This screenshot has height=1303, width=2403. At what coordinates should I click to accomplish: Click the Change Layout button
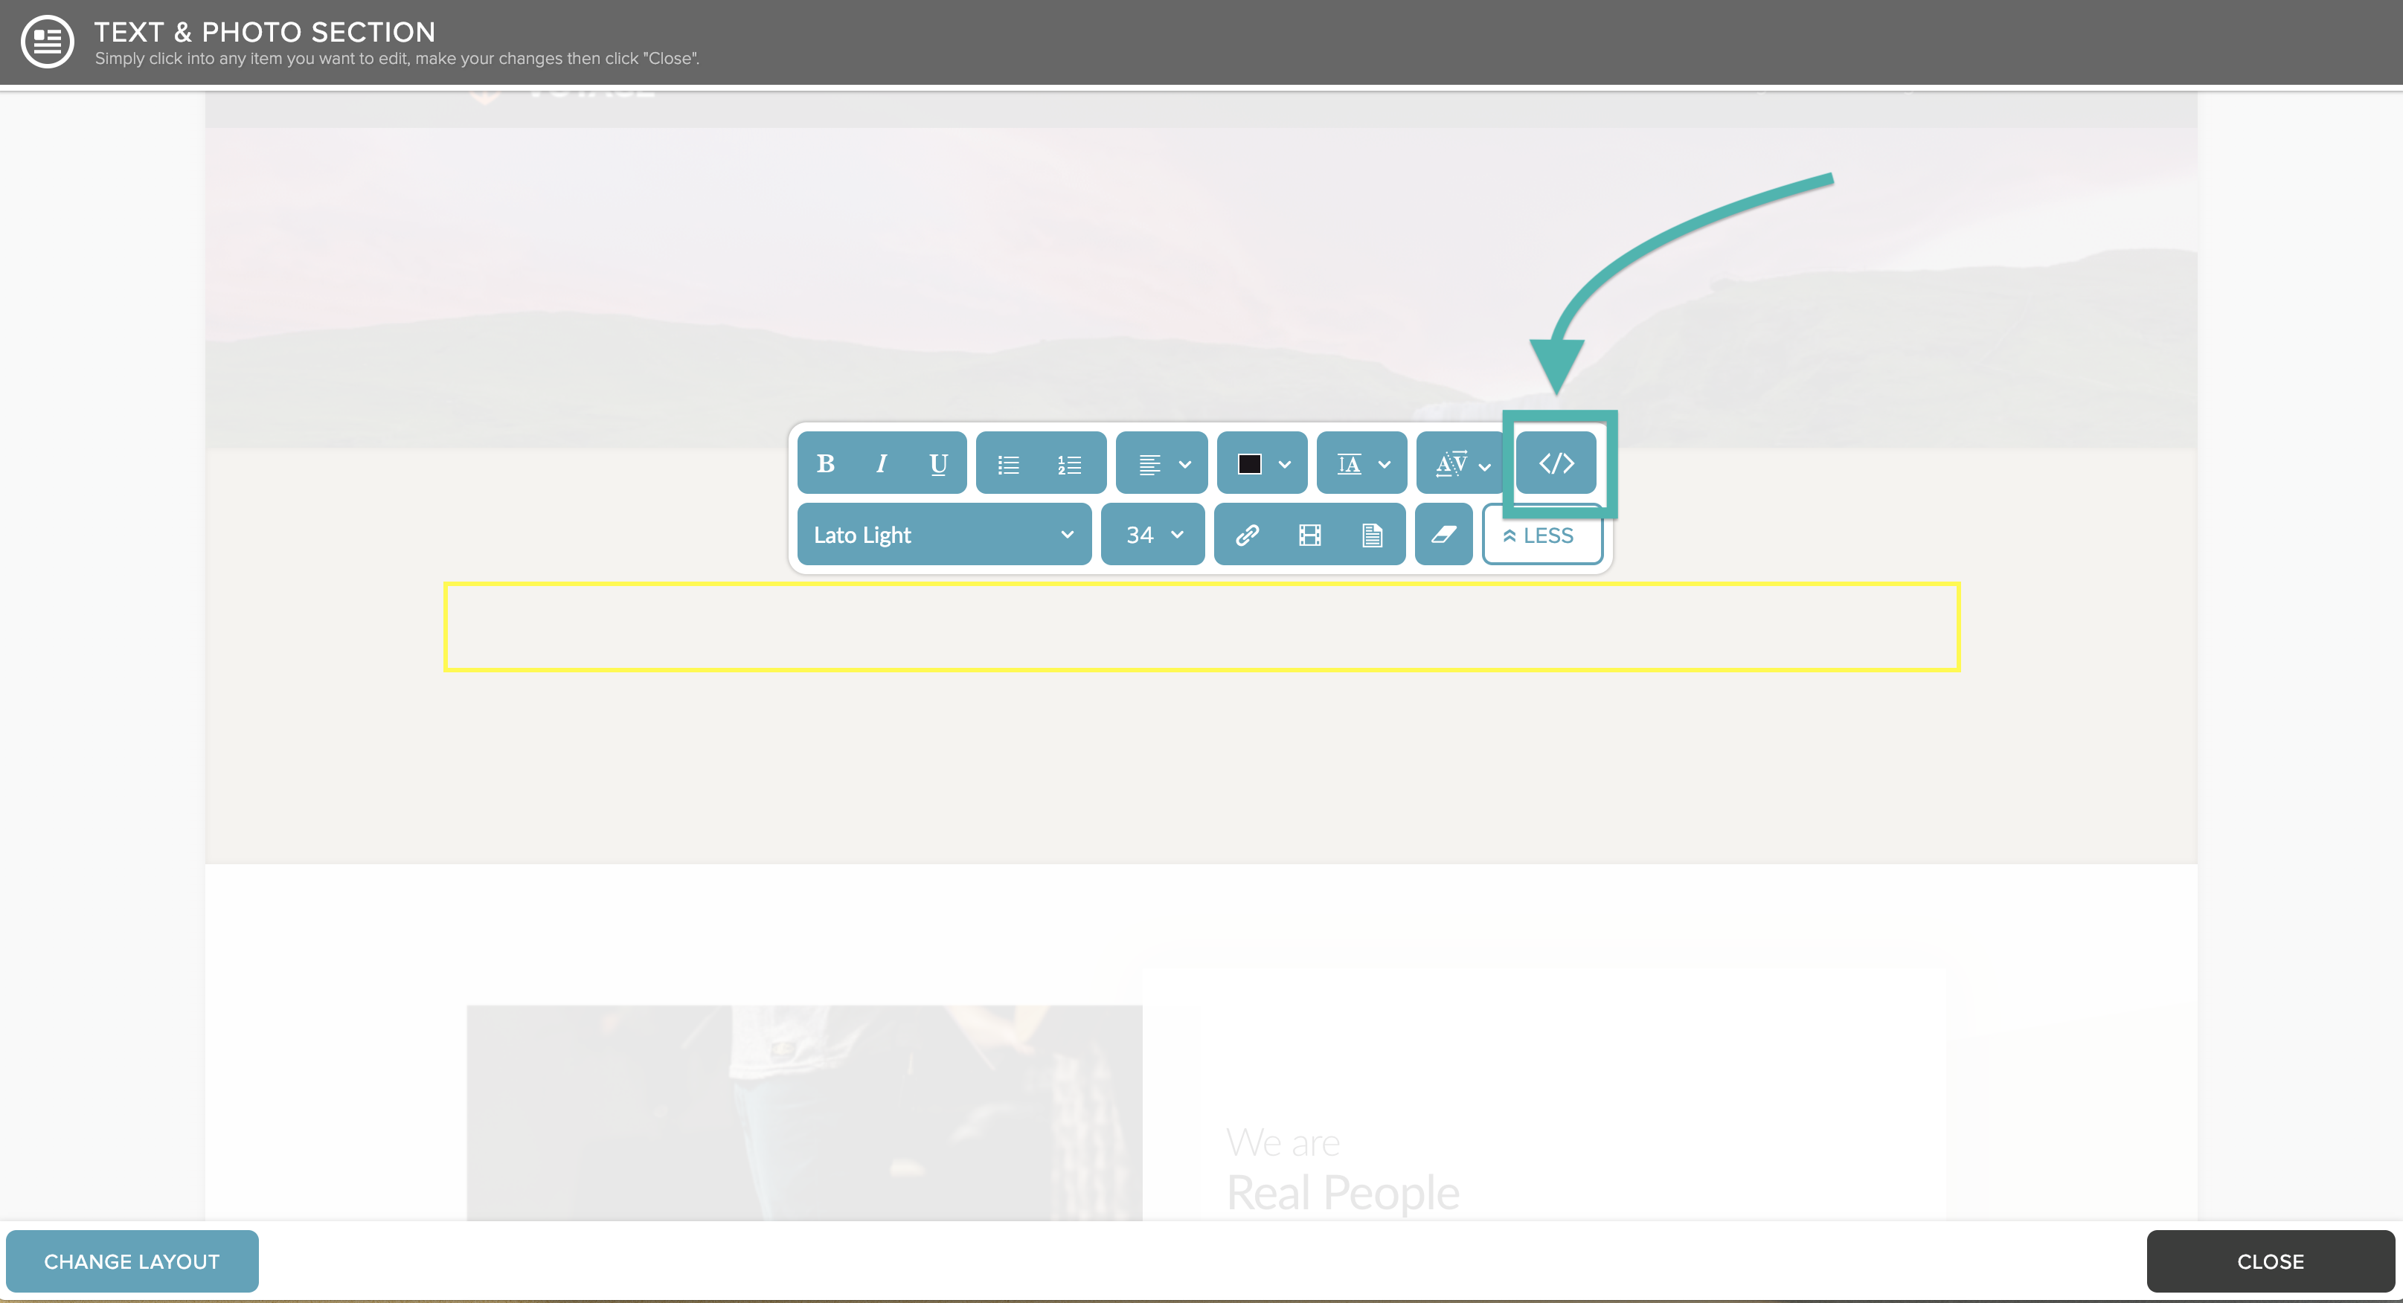pos(132,1261)
